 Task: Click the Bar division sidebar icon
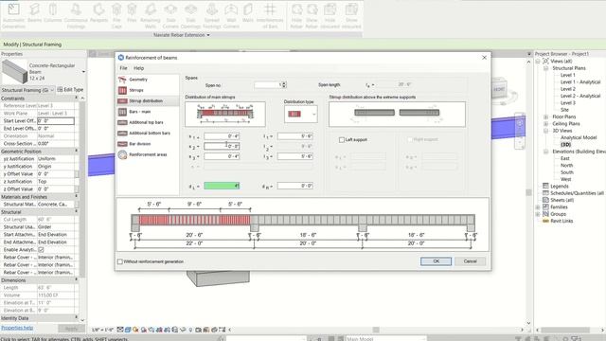tap(122, 144)
